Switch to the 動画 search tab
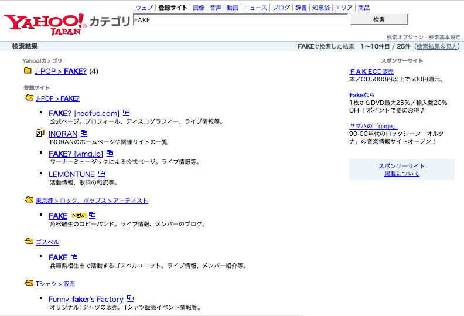The height and width of the screenshot is (316, 464). coord(233,8)
